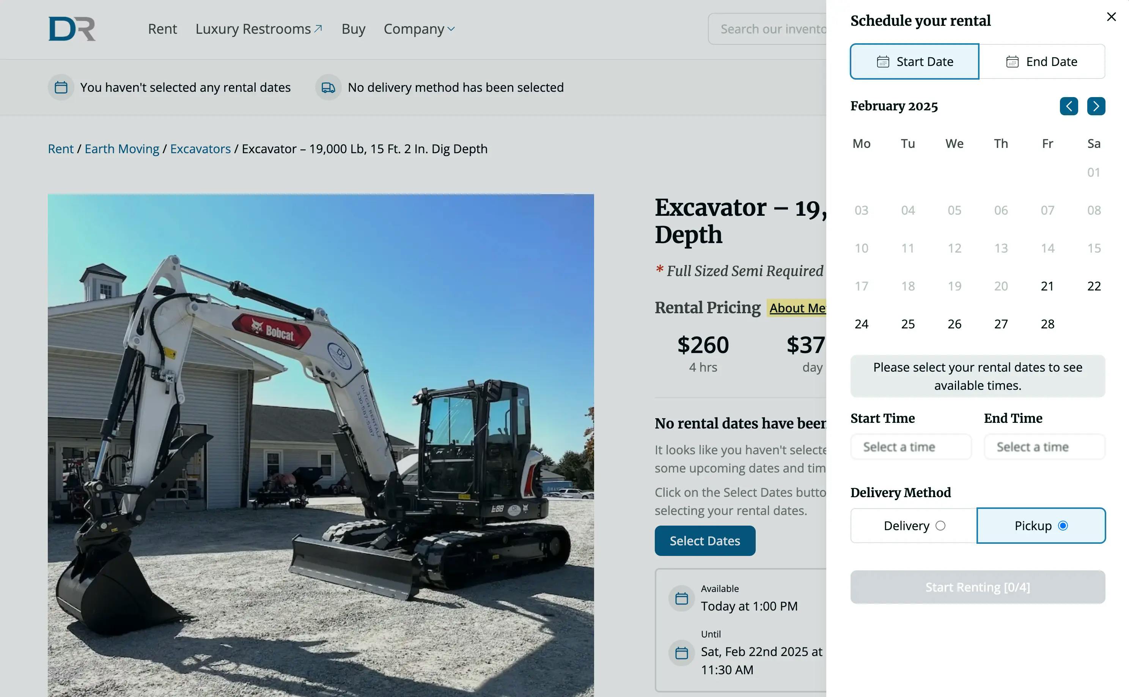Click the calendar icon next to Until Feb 22nd
Screen dimensions: 1129x697
click(x=680, y=651)
